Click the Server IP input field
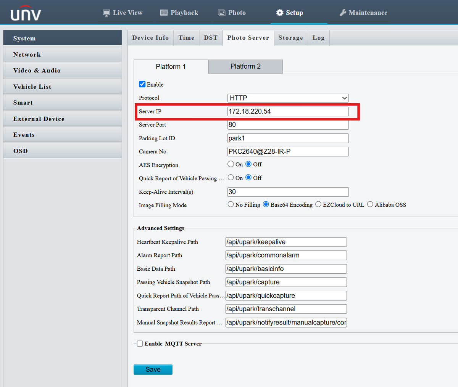This screenshot has width=458, height=387. pos(288,111)
